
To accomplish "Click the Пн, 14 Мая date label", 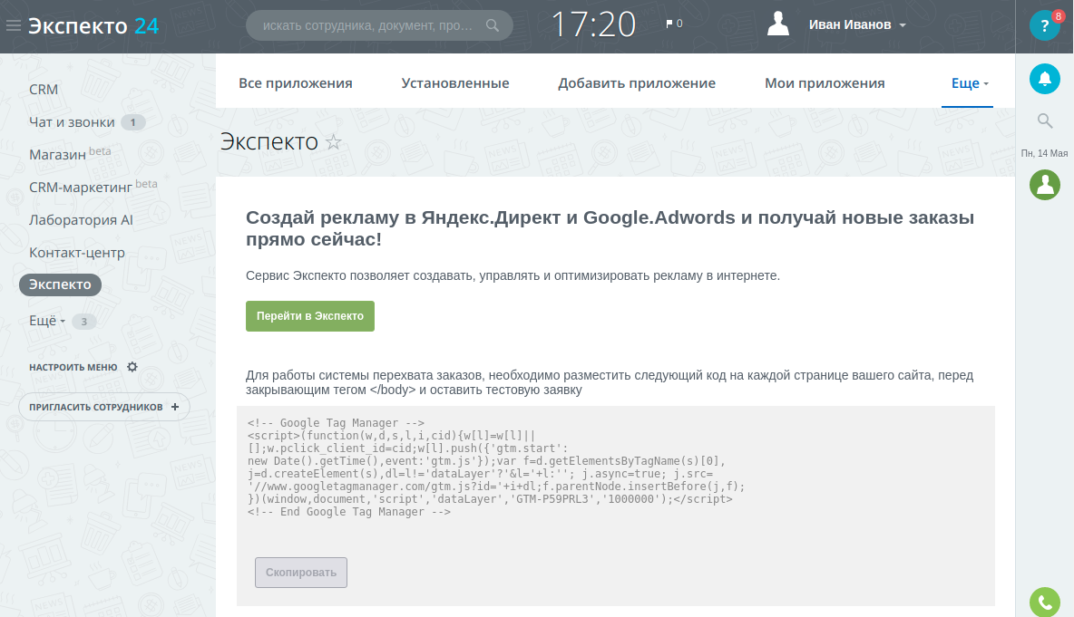I will (1045, 153).
